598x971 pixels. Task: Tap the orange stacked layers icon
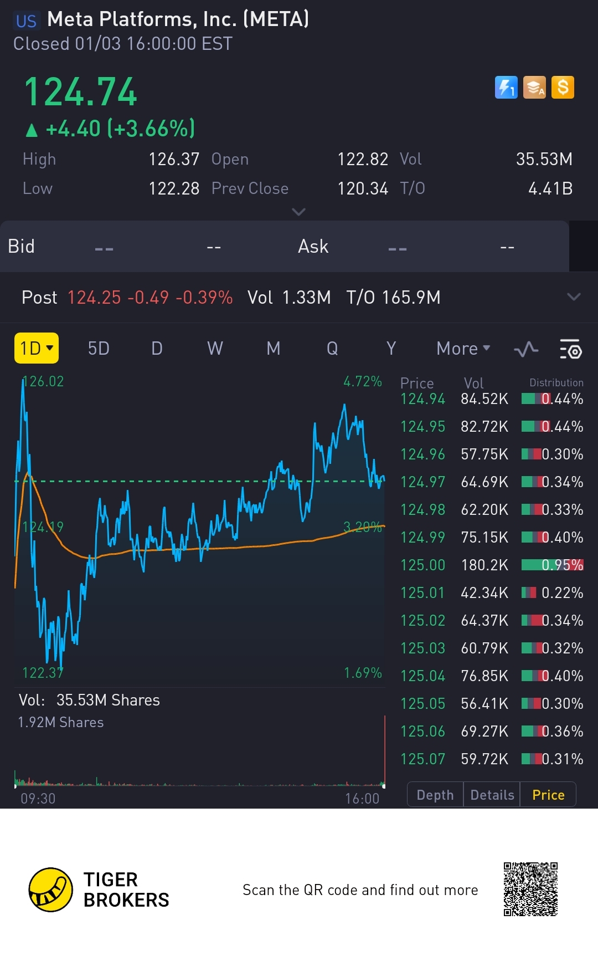click(534, 88)
